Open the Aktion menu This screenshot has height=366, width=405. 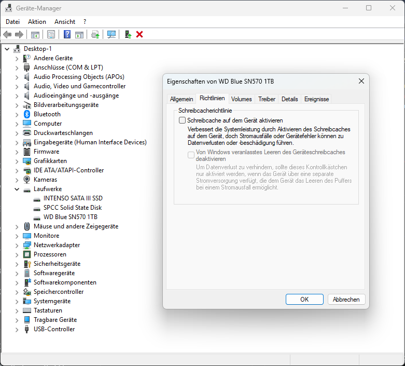37,22
